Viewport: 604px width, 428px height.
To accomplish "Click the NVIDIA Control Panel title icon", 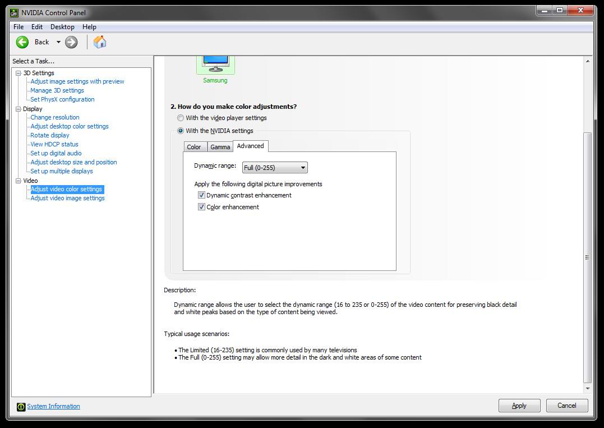I will pos(14,13).
